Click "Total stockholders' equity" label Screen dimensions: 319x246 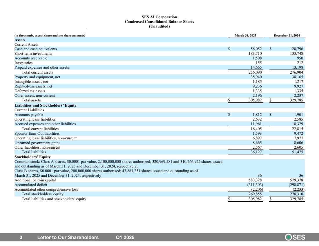pyautogui.click(x=43, y=194)
